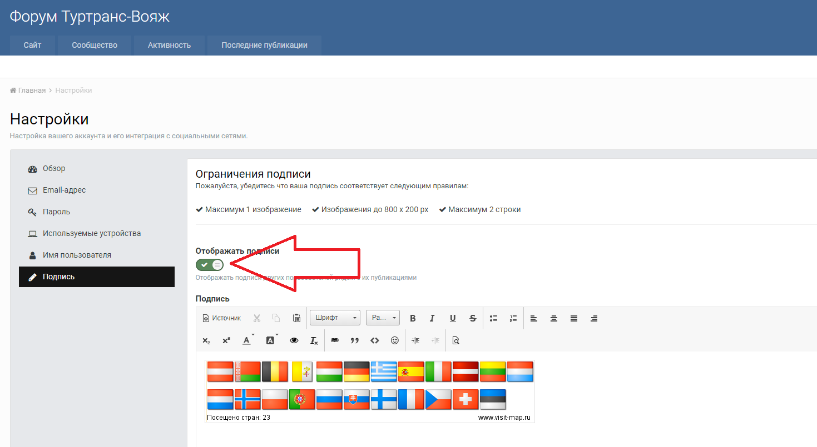Apply italic formatting
This screenshot has height=447, width=817.
click(432, 318)
